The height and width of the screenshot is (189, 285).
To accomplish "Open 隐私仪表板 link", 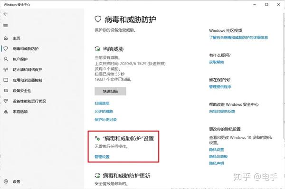I will click(218, 156).
